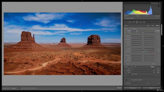Viewport: 164px width, 92px height.
Task: Click the Dehaze slider handle
Action: pos(145,50)
